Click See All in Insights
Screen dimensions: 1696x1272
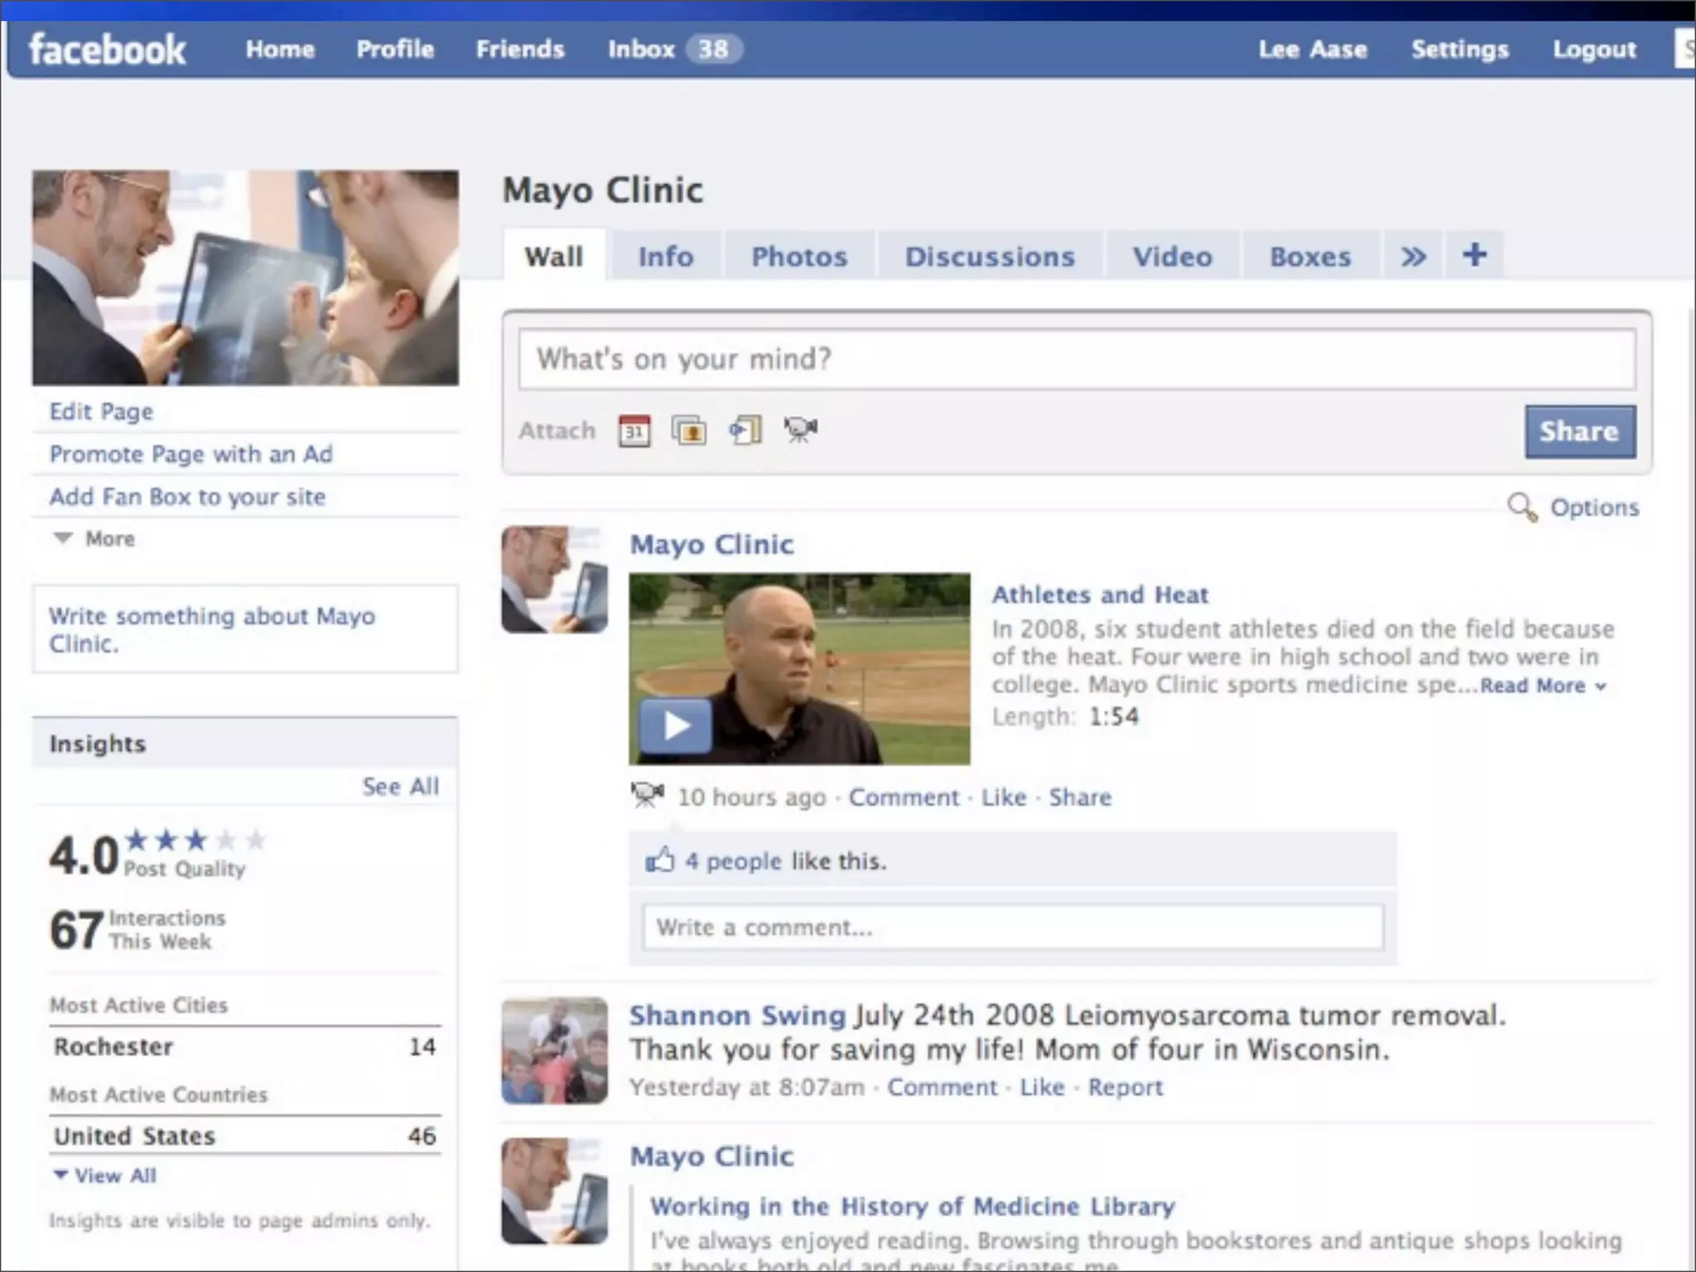pyautogui.click(x=401, y=786)
